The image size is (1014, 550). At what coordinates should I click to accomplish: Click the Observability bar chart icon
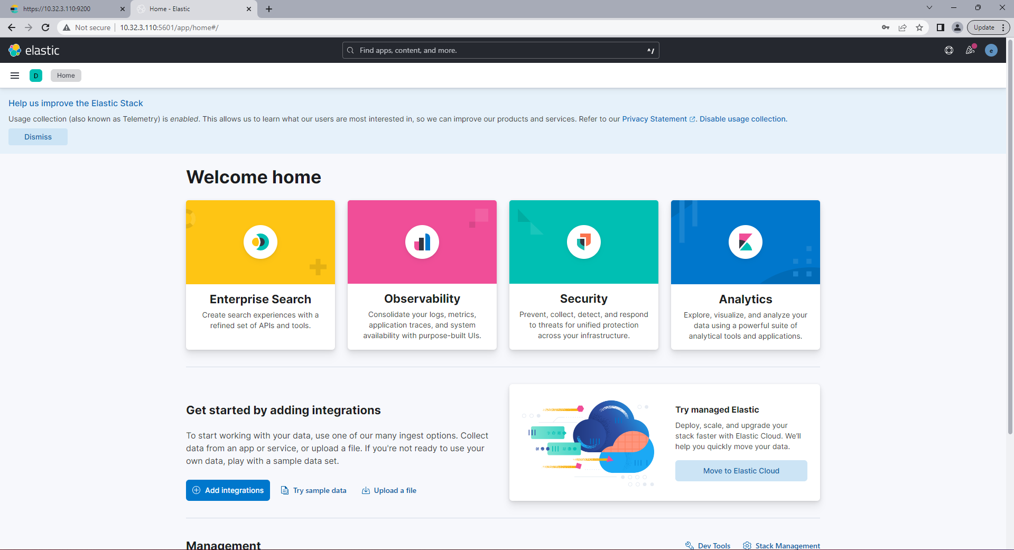pos(422,242)
